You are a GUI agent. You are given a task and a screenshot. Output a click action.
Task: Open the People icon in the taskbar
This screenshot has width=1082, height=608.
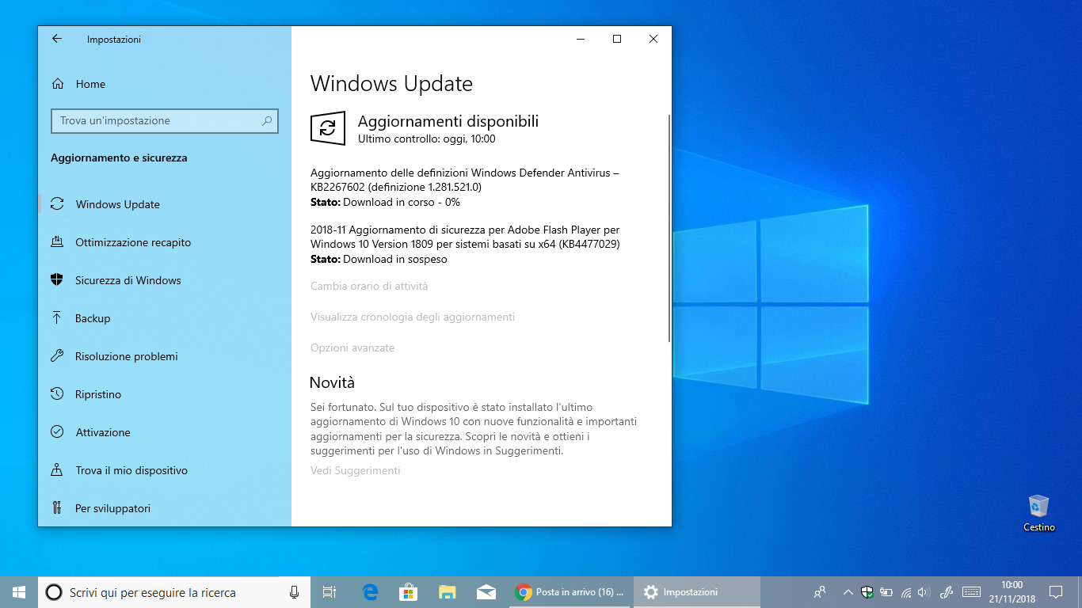click(820, 592)
